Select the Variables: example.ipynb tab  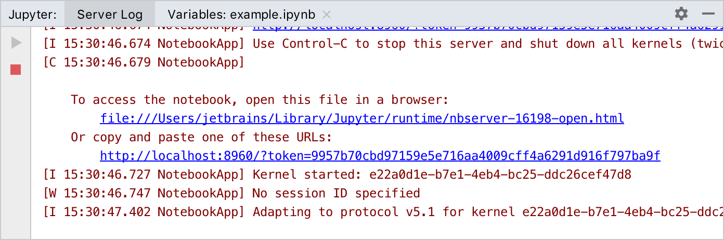(x=242, y=14)
